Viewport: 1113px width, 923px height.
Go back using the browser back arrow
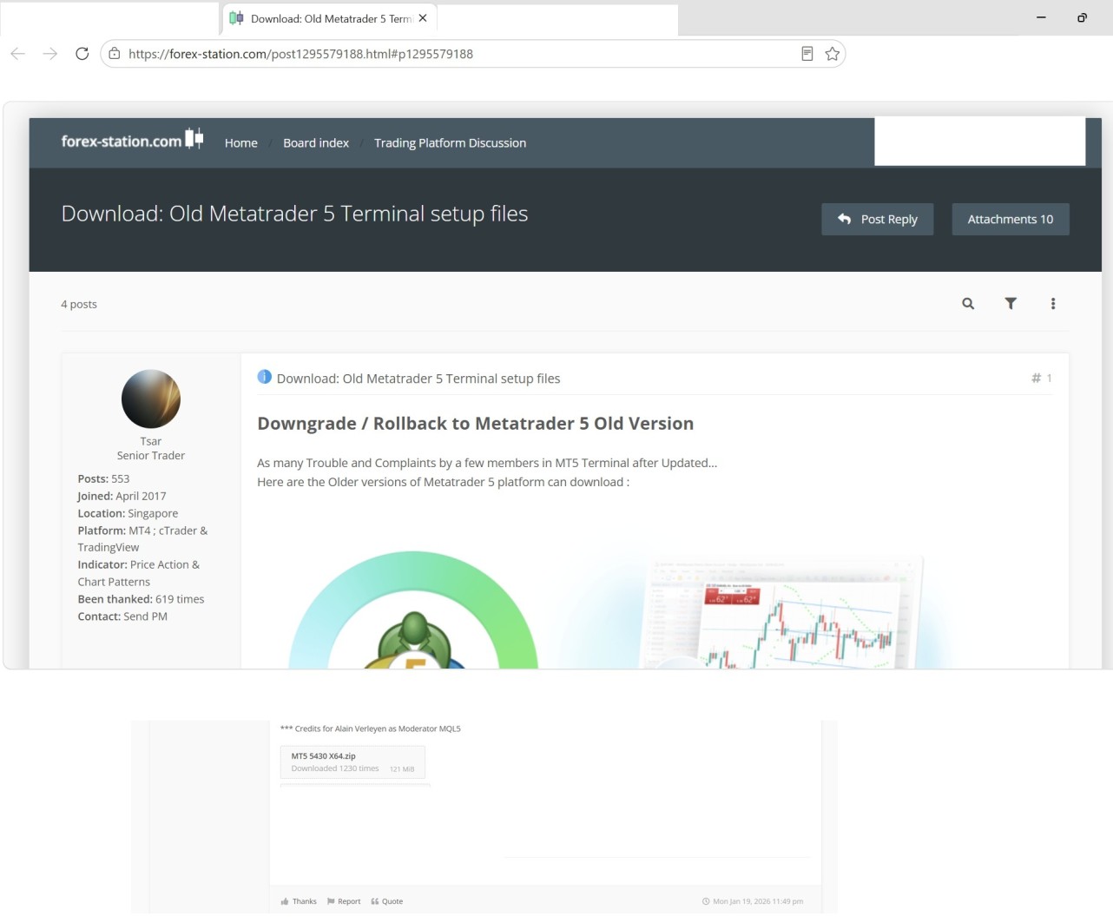click(18, 54)
